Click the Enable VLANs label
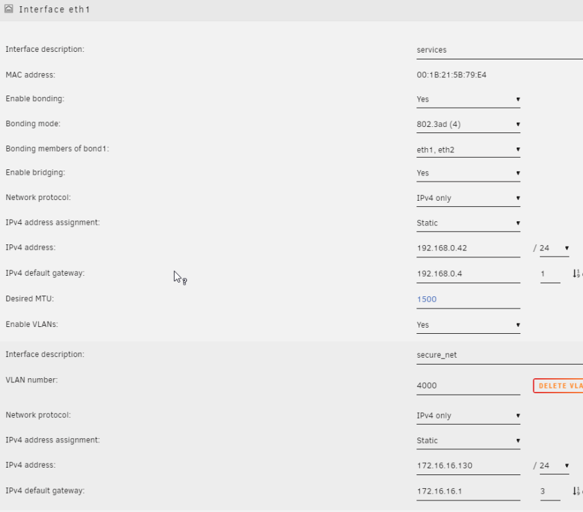The height and width of the screenshot is (512, 583). tap(31, 324)
